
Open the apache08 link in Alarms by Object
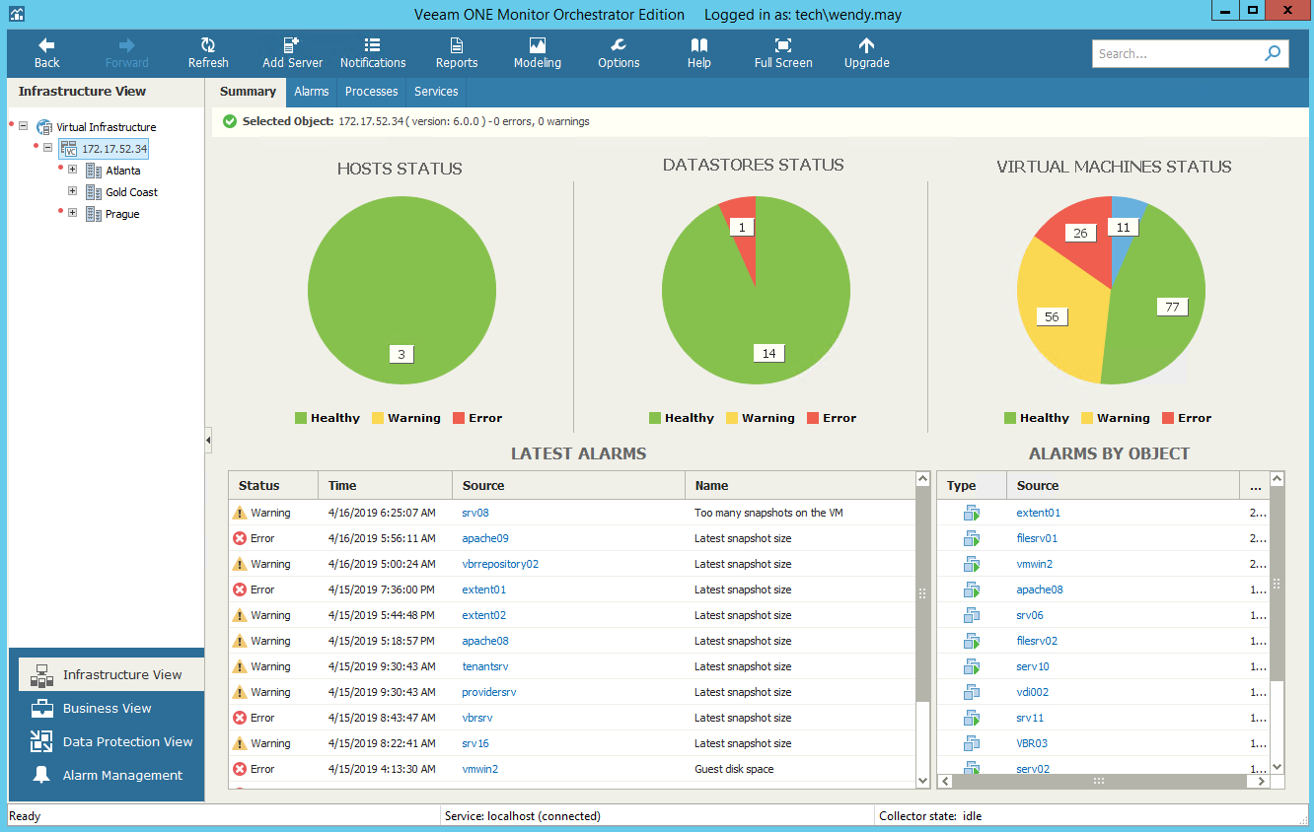[x=1040, y=589]
